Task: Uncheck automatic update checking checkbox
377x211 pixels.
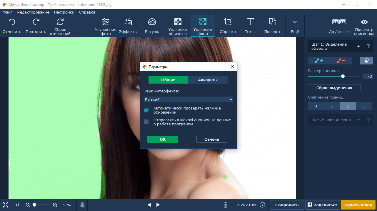Action: coord(146,110)
